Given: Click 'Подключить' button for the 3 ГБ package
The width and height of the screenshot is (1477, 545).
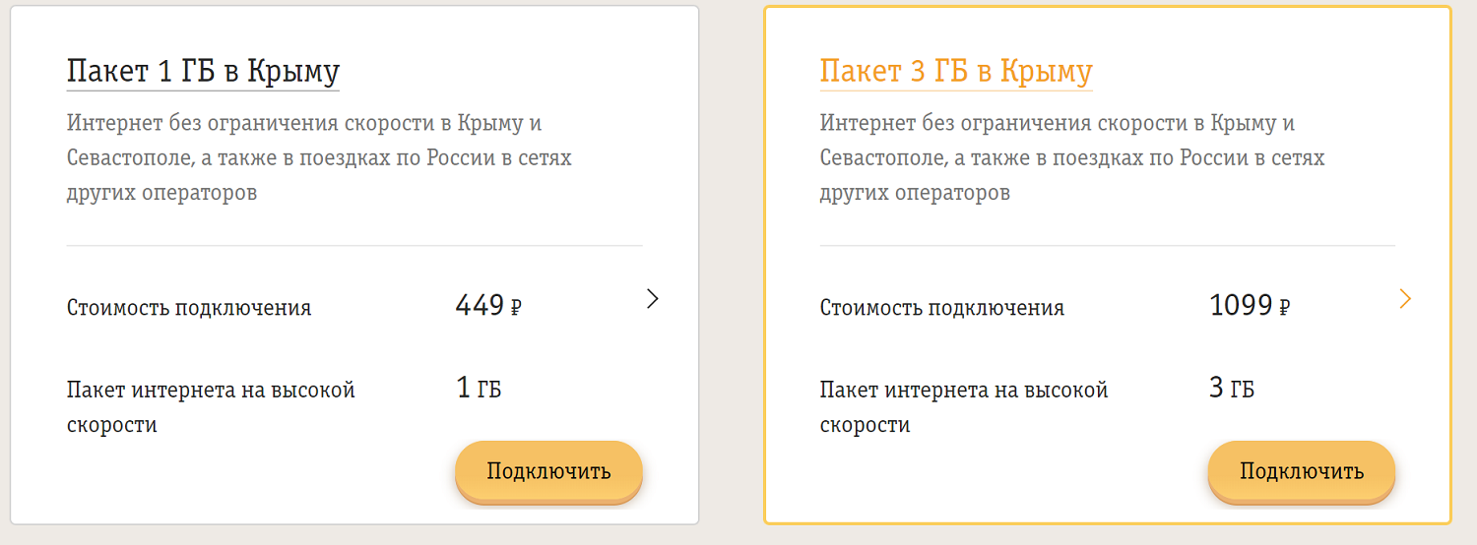Looking at the screenshot, I should pyautogui.click(x=1302, y=471).
